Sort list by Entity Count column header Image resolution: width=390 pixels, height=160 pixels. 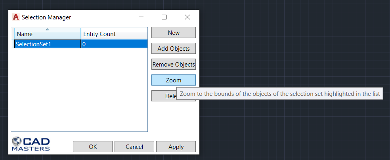tap(114, 34)
